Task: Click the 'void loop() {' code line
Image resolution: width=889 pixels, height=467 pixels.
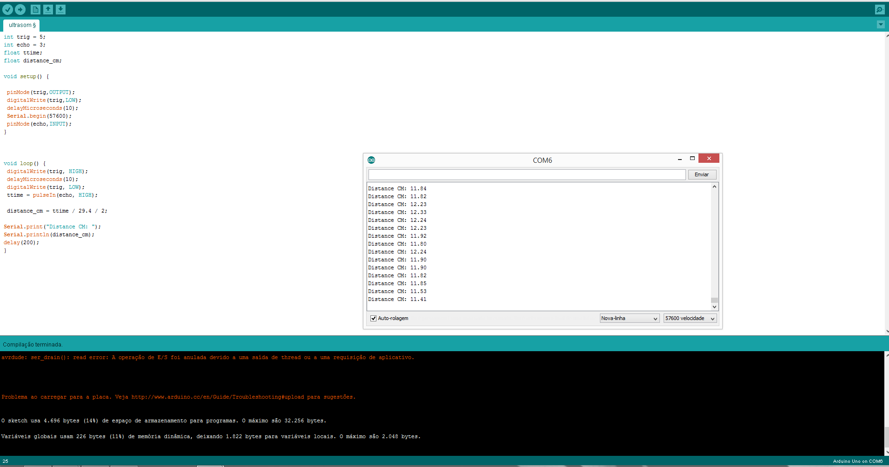Action: tap(25, 164)
